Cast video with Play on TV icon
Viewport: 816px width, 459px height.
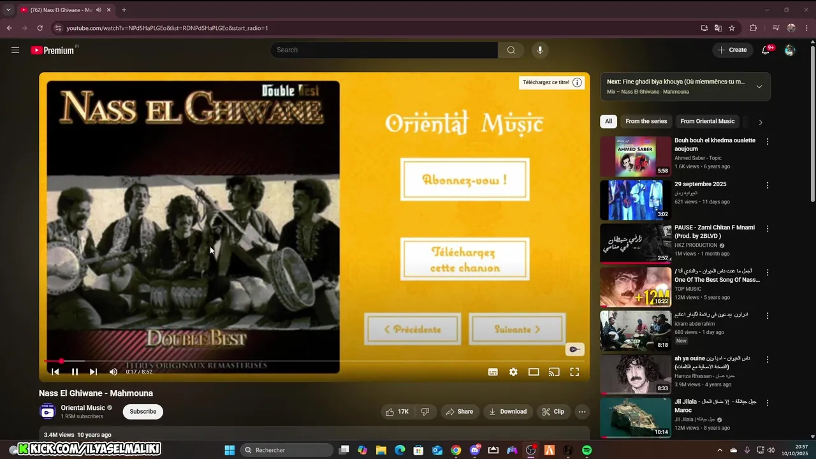pyautogui.click(x=554, y=372)
